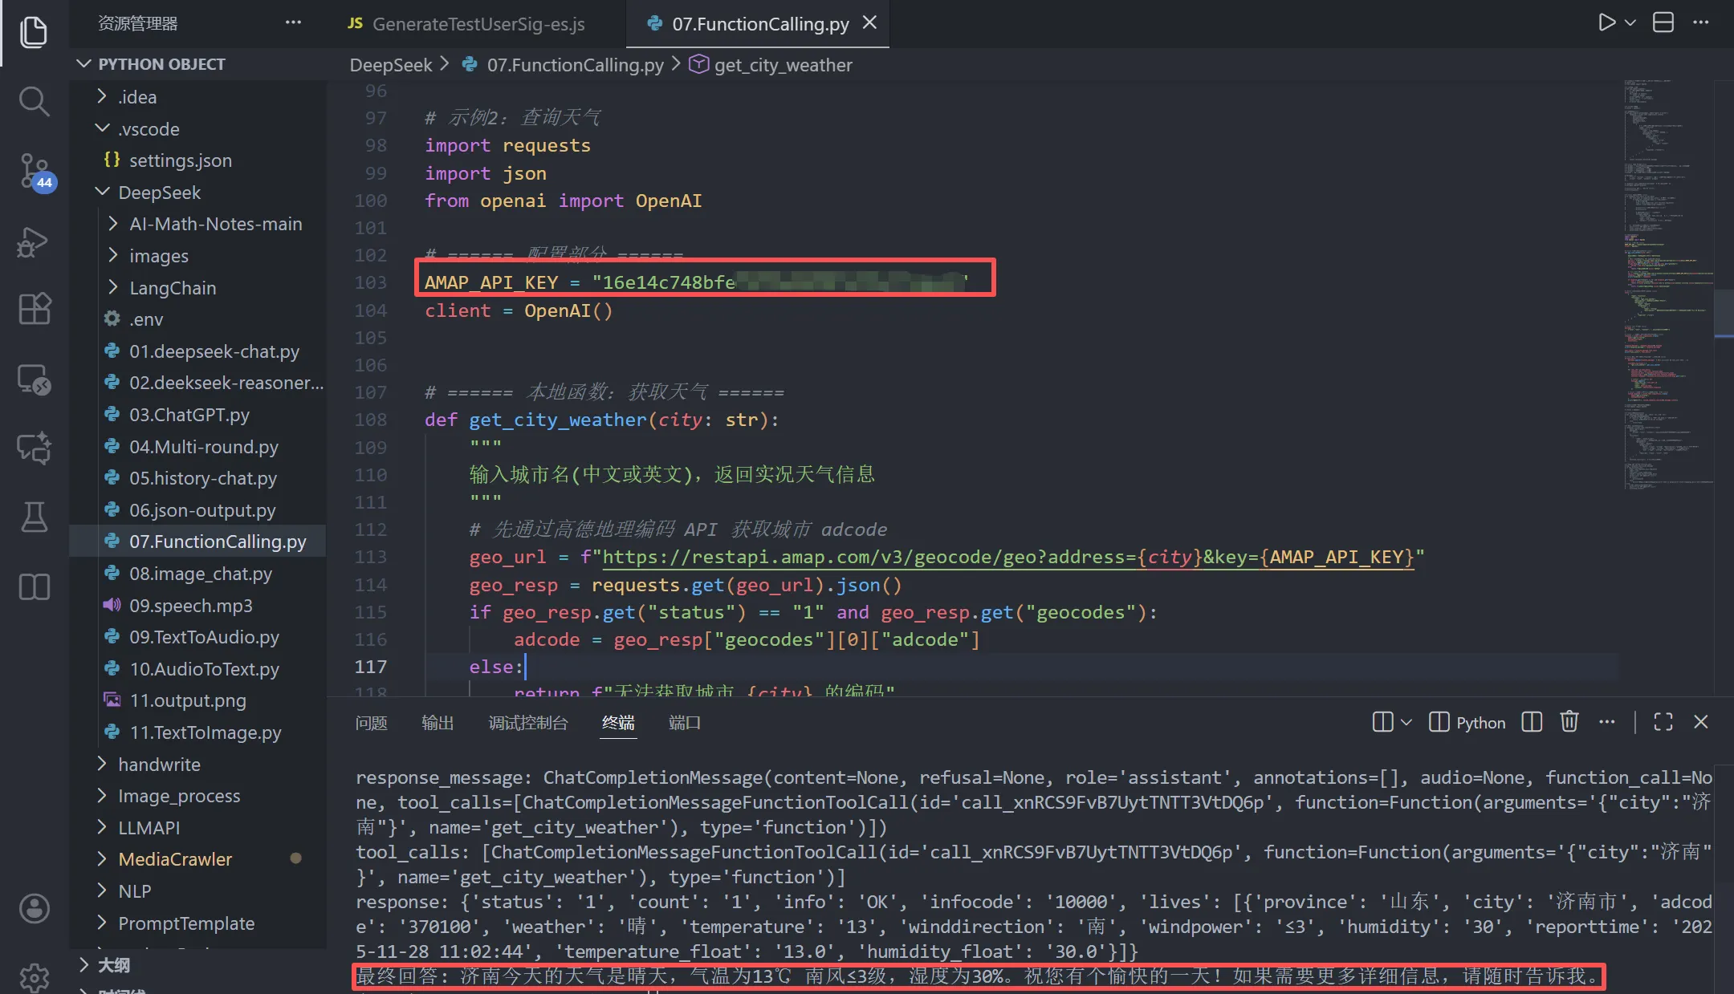Click new terminal split icon in panel
This screenshot has height=994, width=1734.
click(x=1382, y=722)
